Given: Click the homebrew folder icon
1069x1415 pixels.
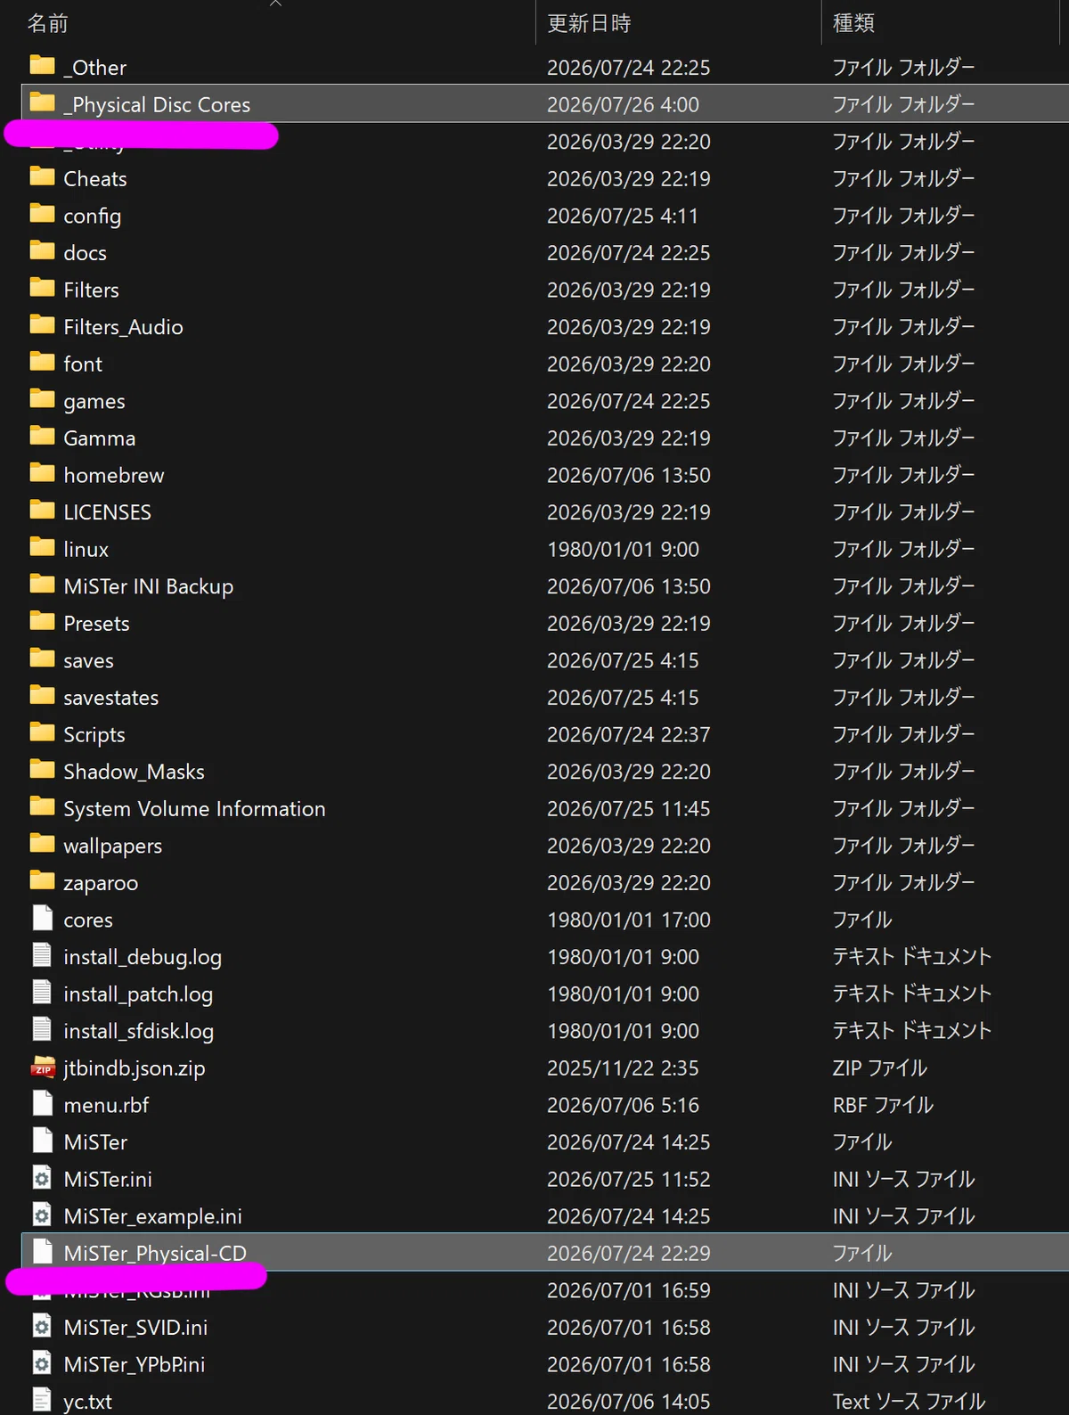Looking at the screenshot, I should tap(42, 473).
